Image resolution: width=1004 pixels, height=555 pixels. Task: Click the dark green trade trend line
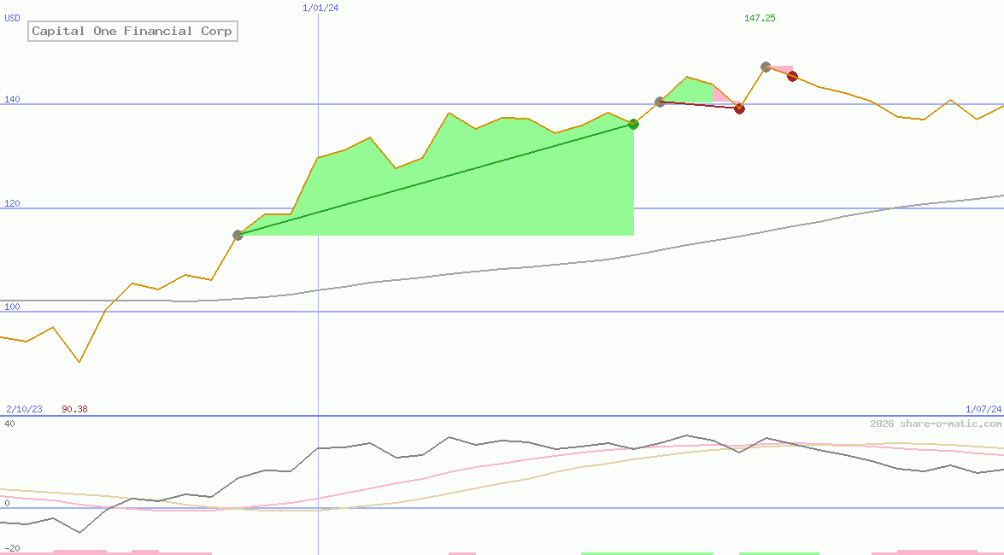pos(436,180)
